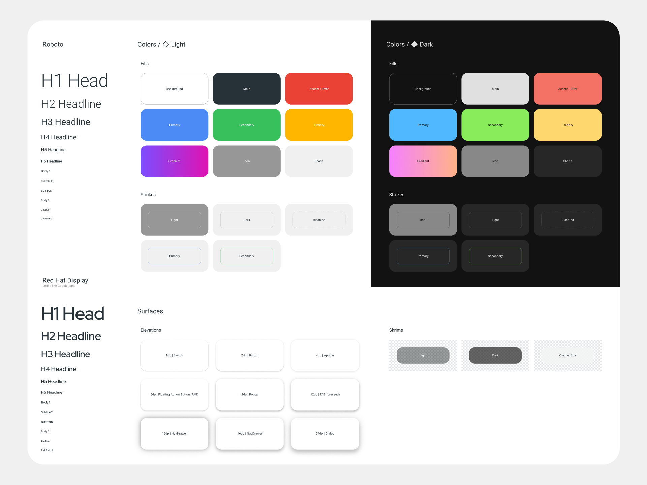
Task: Click the Primary fill color swatch
Action: pos(174,125)
